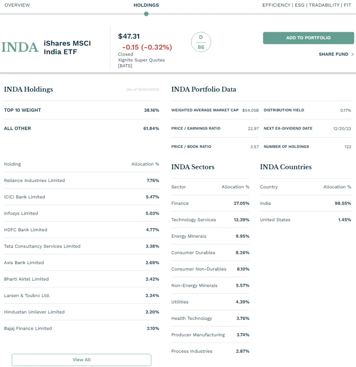Click the Holdings tab indicator dot
This screenshot has width=356, height=367.
[x=146, y=14]
